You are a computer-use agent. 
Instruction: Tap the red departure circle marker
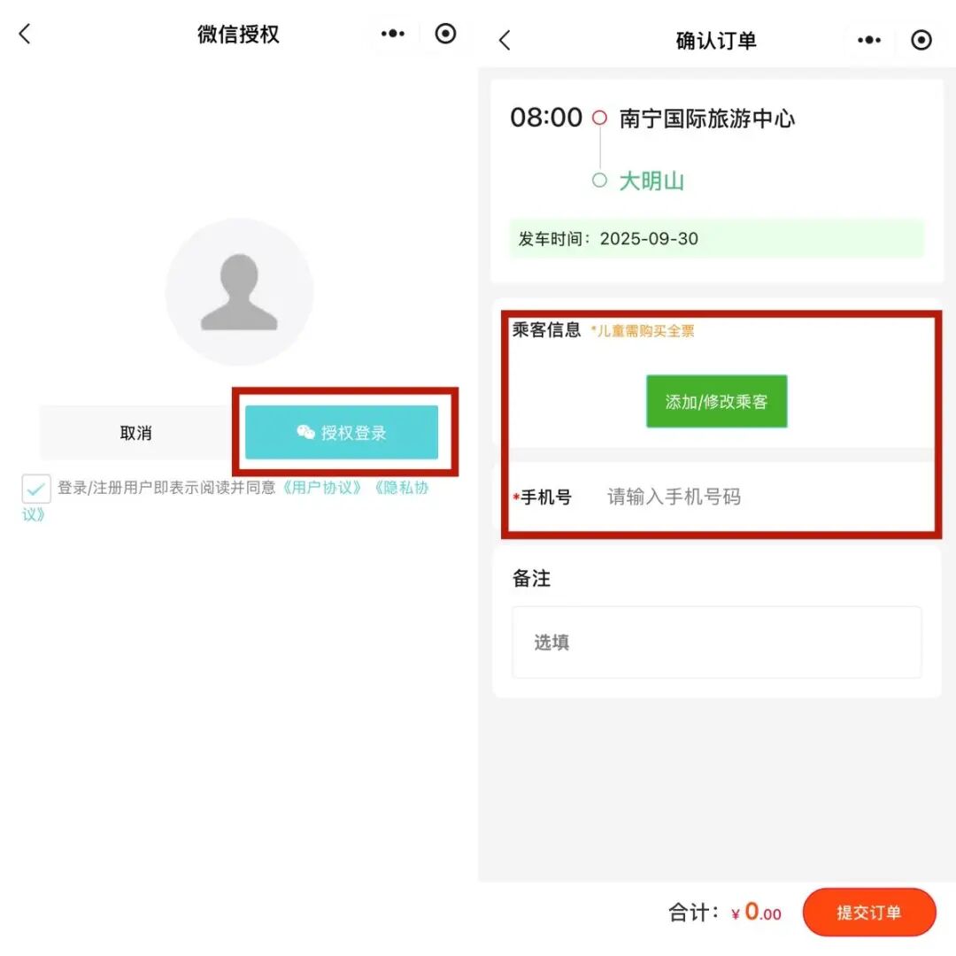point(599,117)
